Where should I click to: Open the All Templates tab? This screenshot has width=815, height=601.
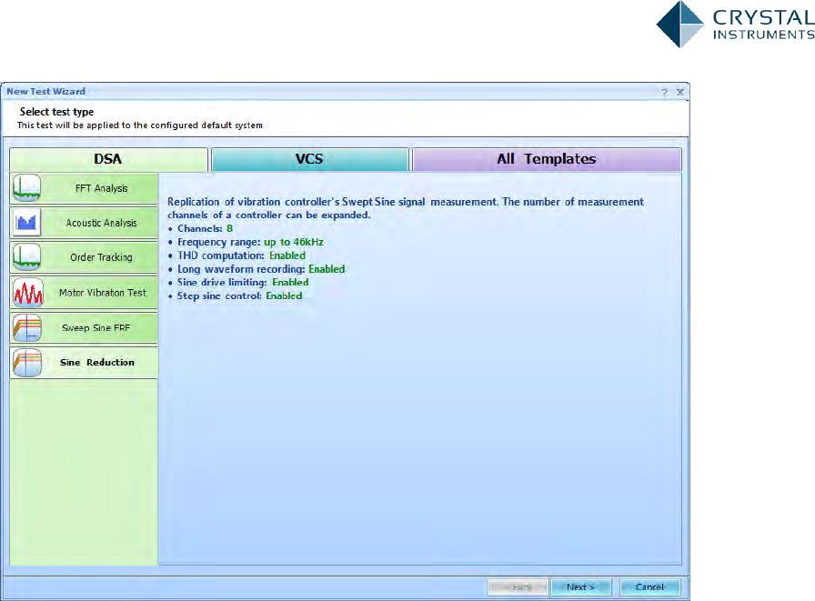(547, 159)
